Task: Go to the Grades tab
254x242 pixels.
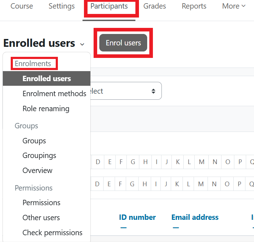Action: pyautogui.click(x=154, y=6)
